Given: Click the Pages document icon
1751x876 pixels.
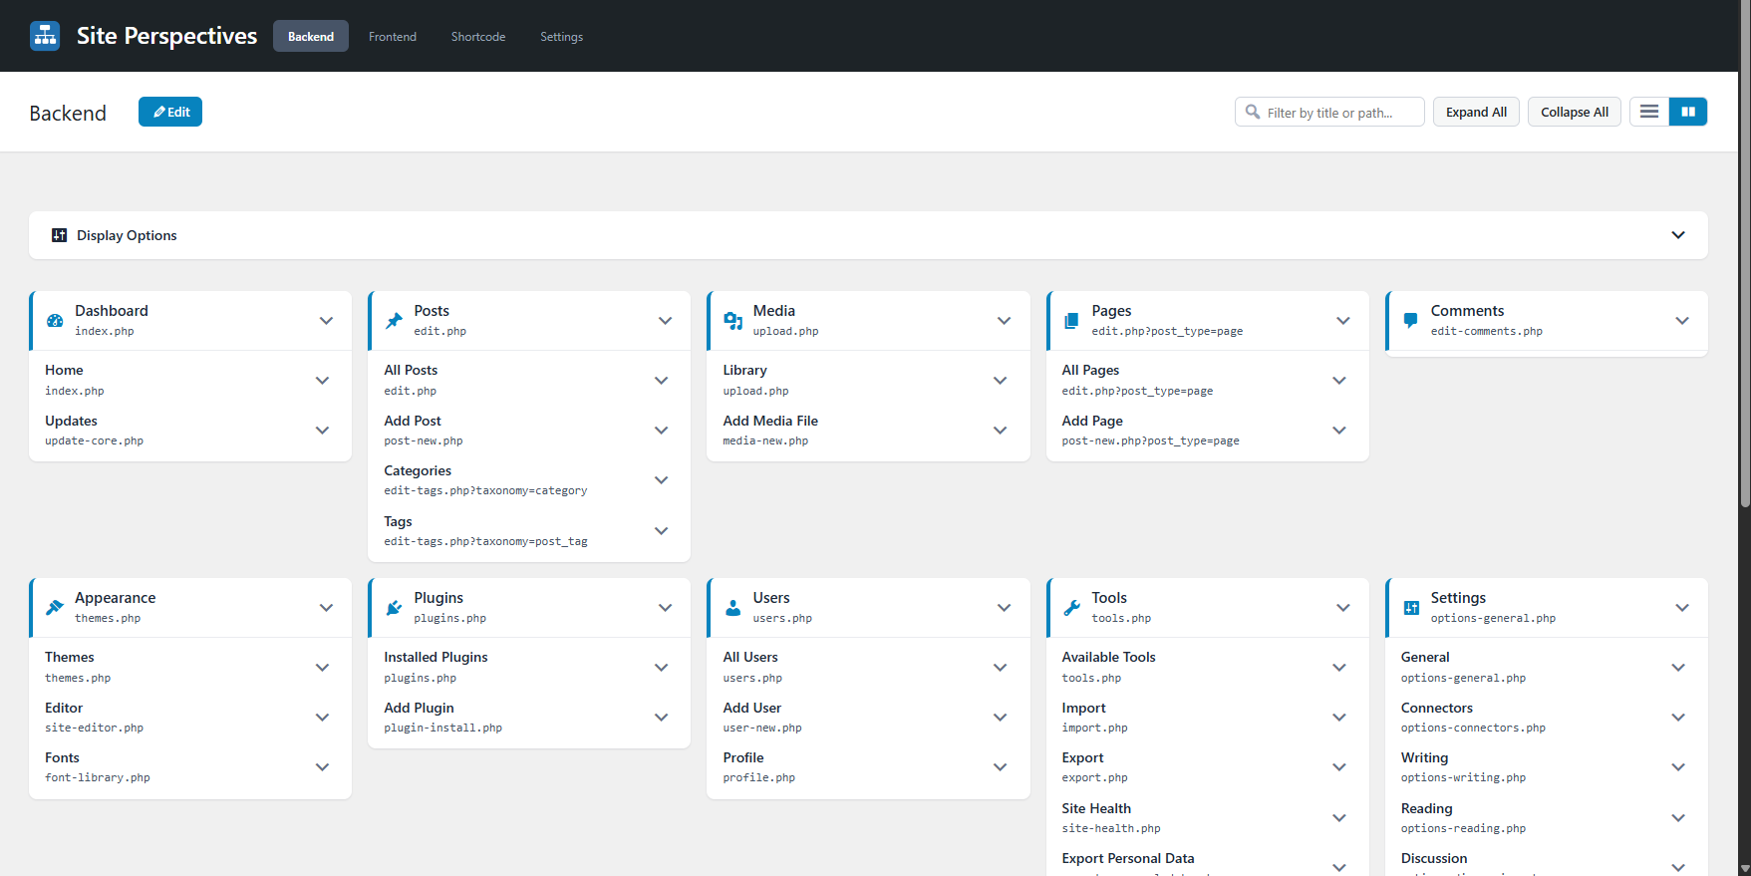Looking at the screenshot, I should pos(1071,321).
